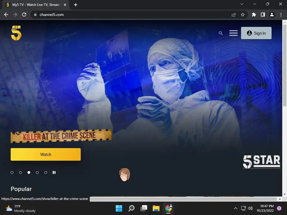Image resolution: width=287 pixels, height=215 pixels.
Task: Click the 5STAR channel logo
Action: pyautogui.click(x=261, y=162)
